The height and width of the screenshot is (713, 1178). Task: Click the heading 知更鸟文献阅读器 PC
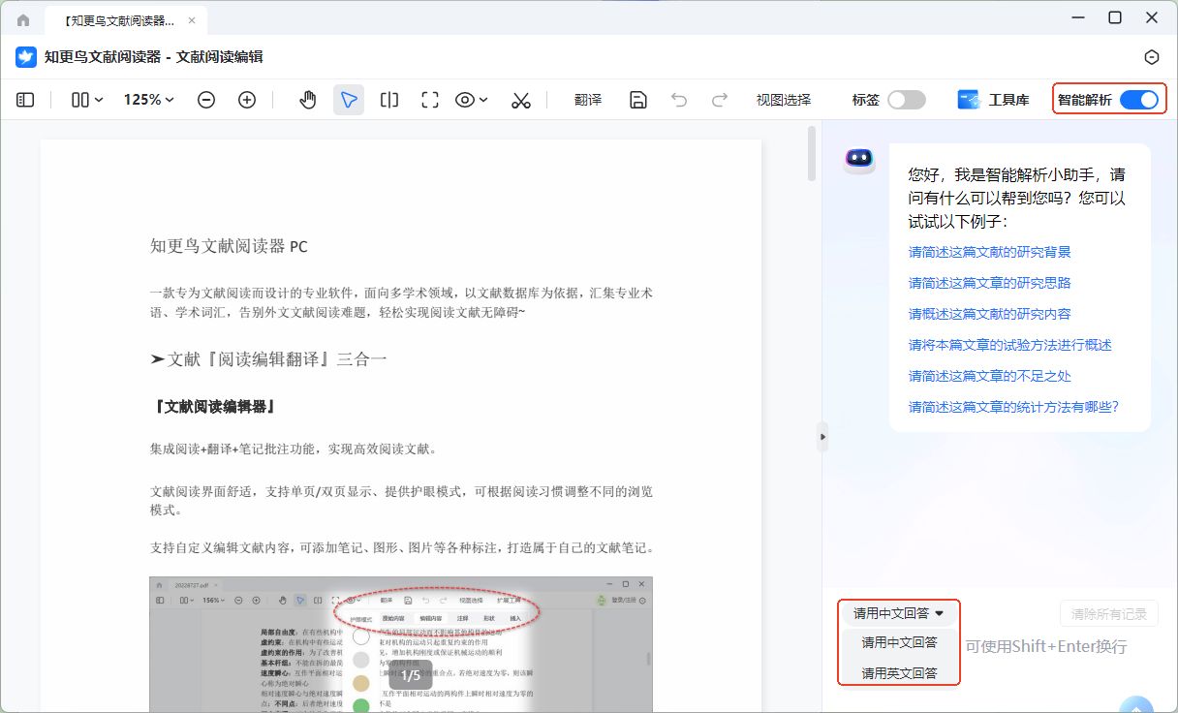pos(229,246)
